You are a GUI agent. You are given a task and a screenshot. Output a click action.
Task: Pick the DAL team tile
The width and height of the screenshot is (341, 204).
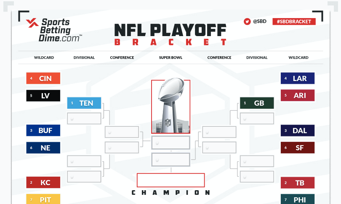298,131
